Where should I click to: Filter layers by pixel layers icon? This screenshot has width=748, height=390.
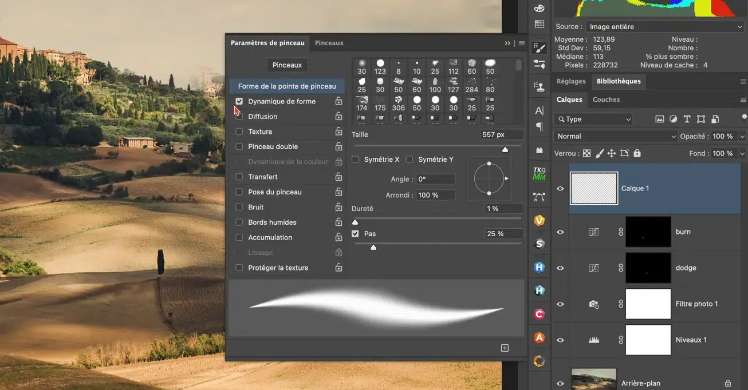pos(660,119)
